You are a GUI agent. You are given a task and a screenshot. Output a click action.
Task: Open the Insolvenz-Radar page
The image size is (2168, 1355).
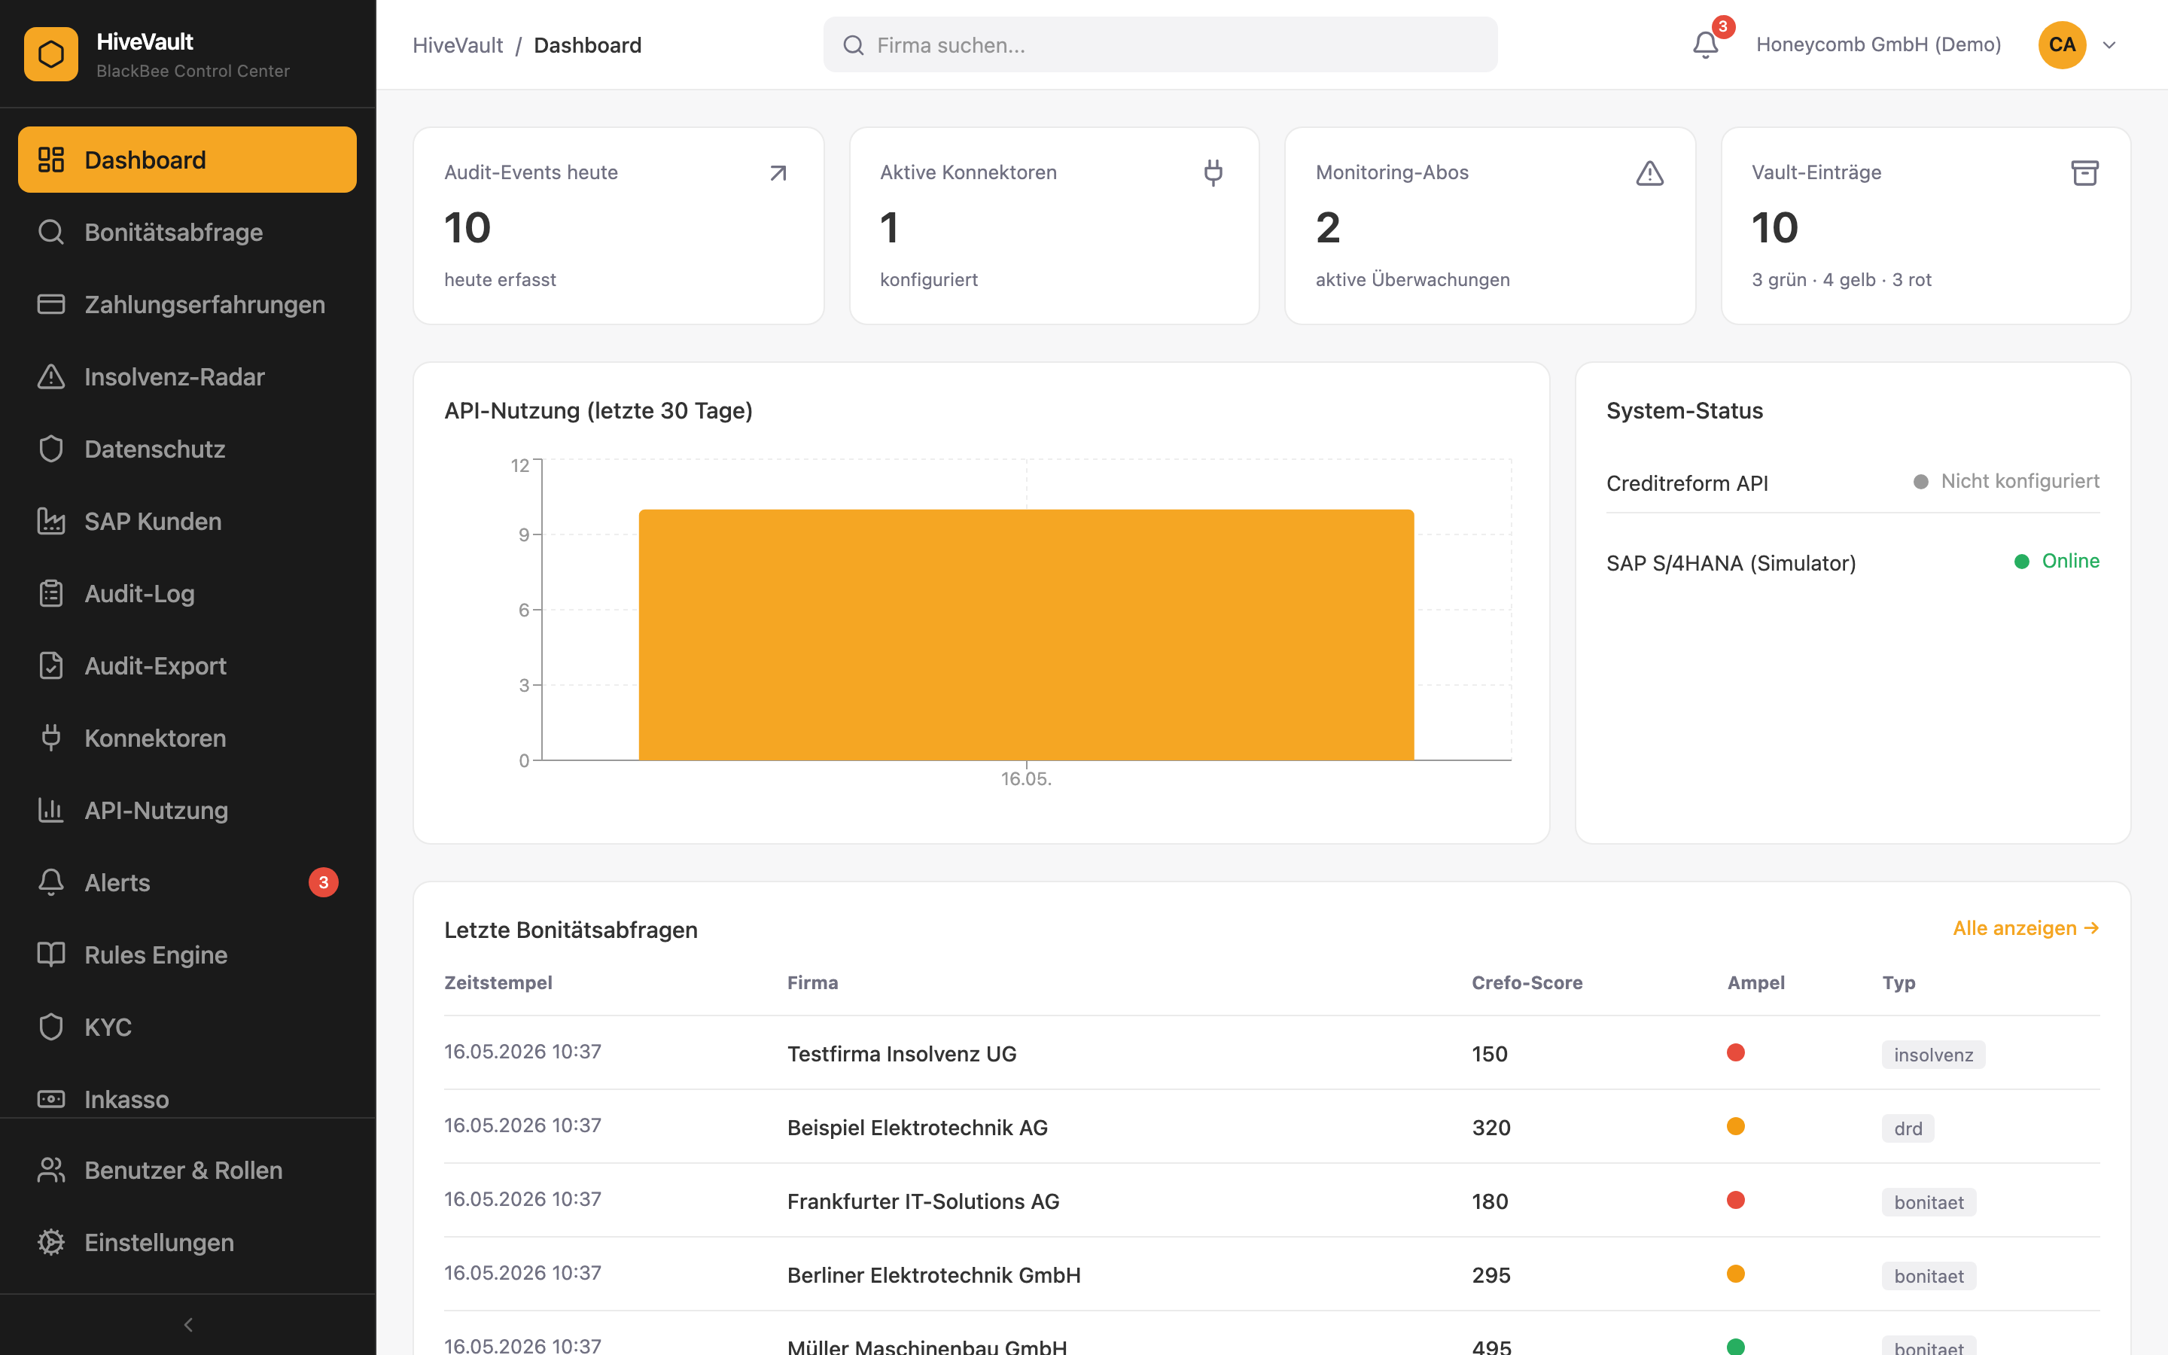click(x=187, y=376)
